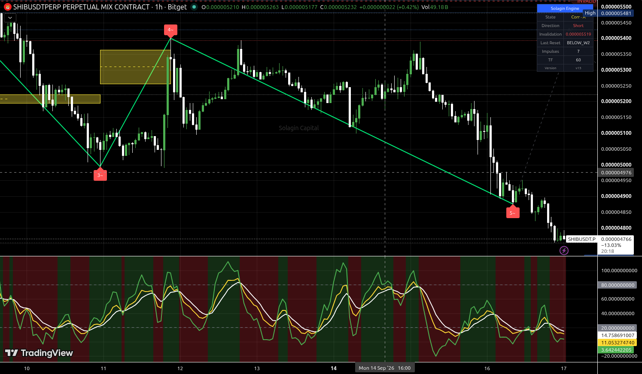Screen dimensions: 642x374
Task: Select the large yellow zone rectangle
Action: 135,67
